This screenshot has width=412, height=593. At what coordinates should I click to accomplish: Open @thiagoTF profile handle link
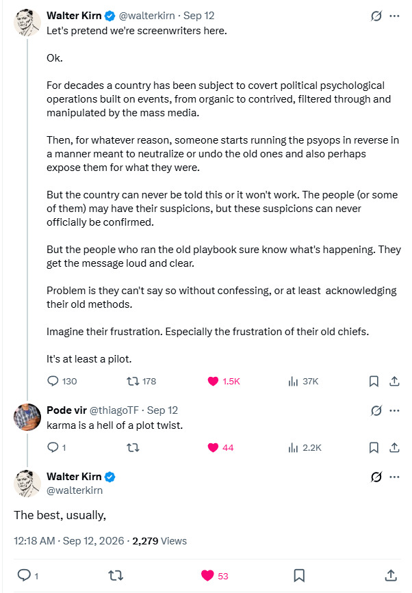114,410
